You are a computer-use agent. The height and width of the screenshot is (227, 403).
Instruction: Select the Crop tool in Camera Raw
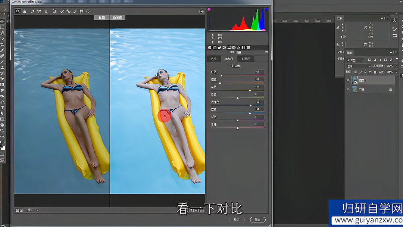[54, 11]
